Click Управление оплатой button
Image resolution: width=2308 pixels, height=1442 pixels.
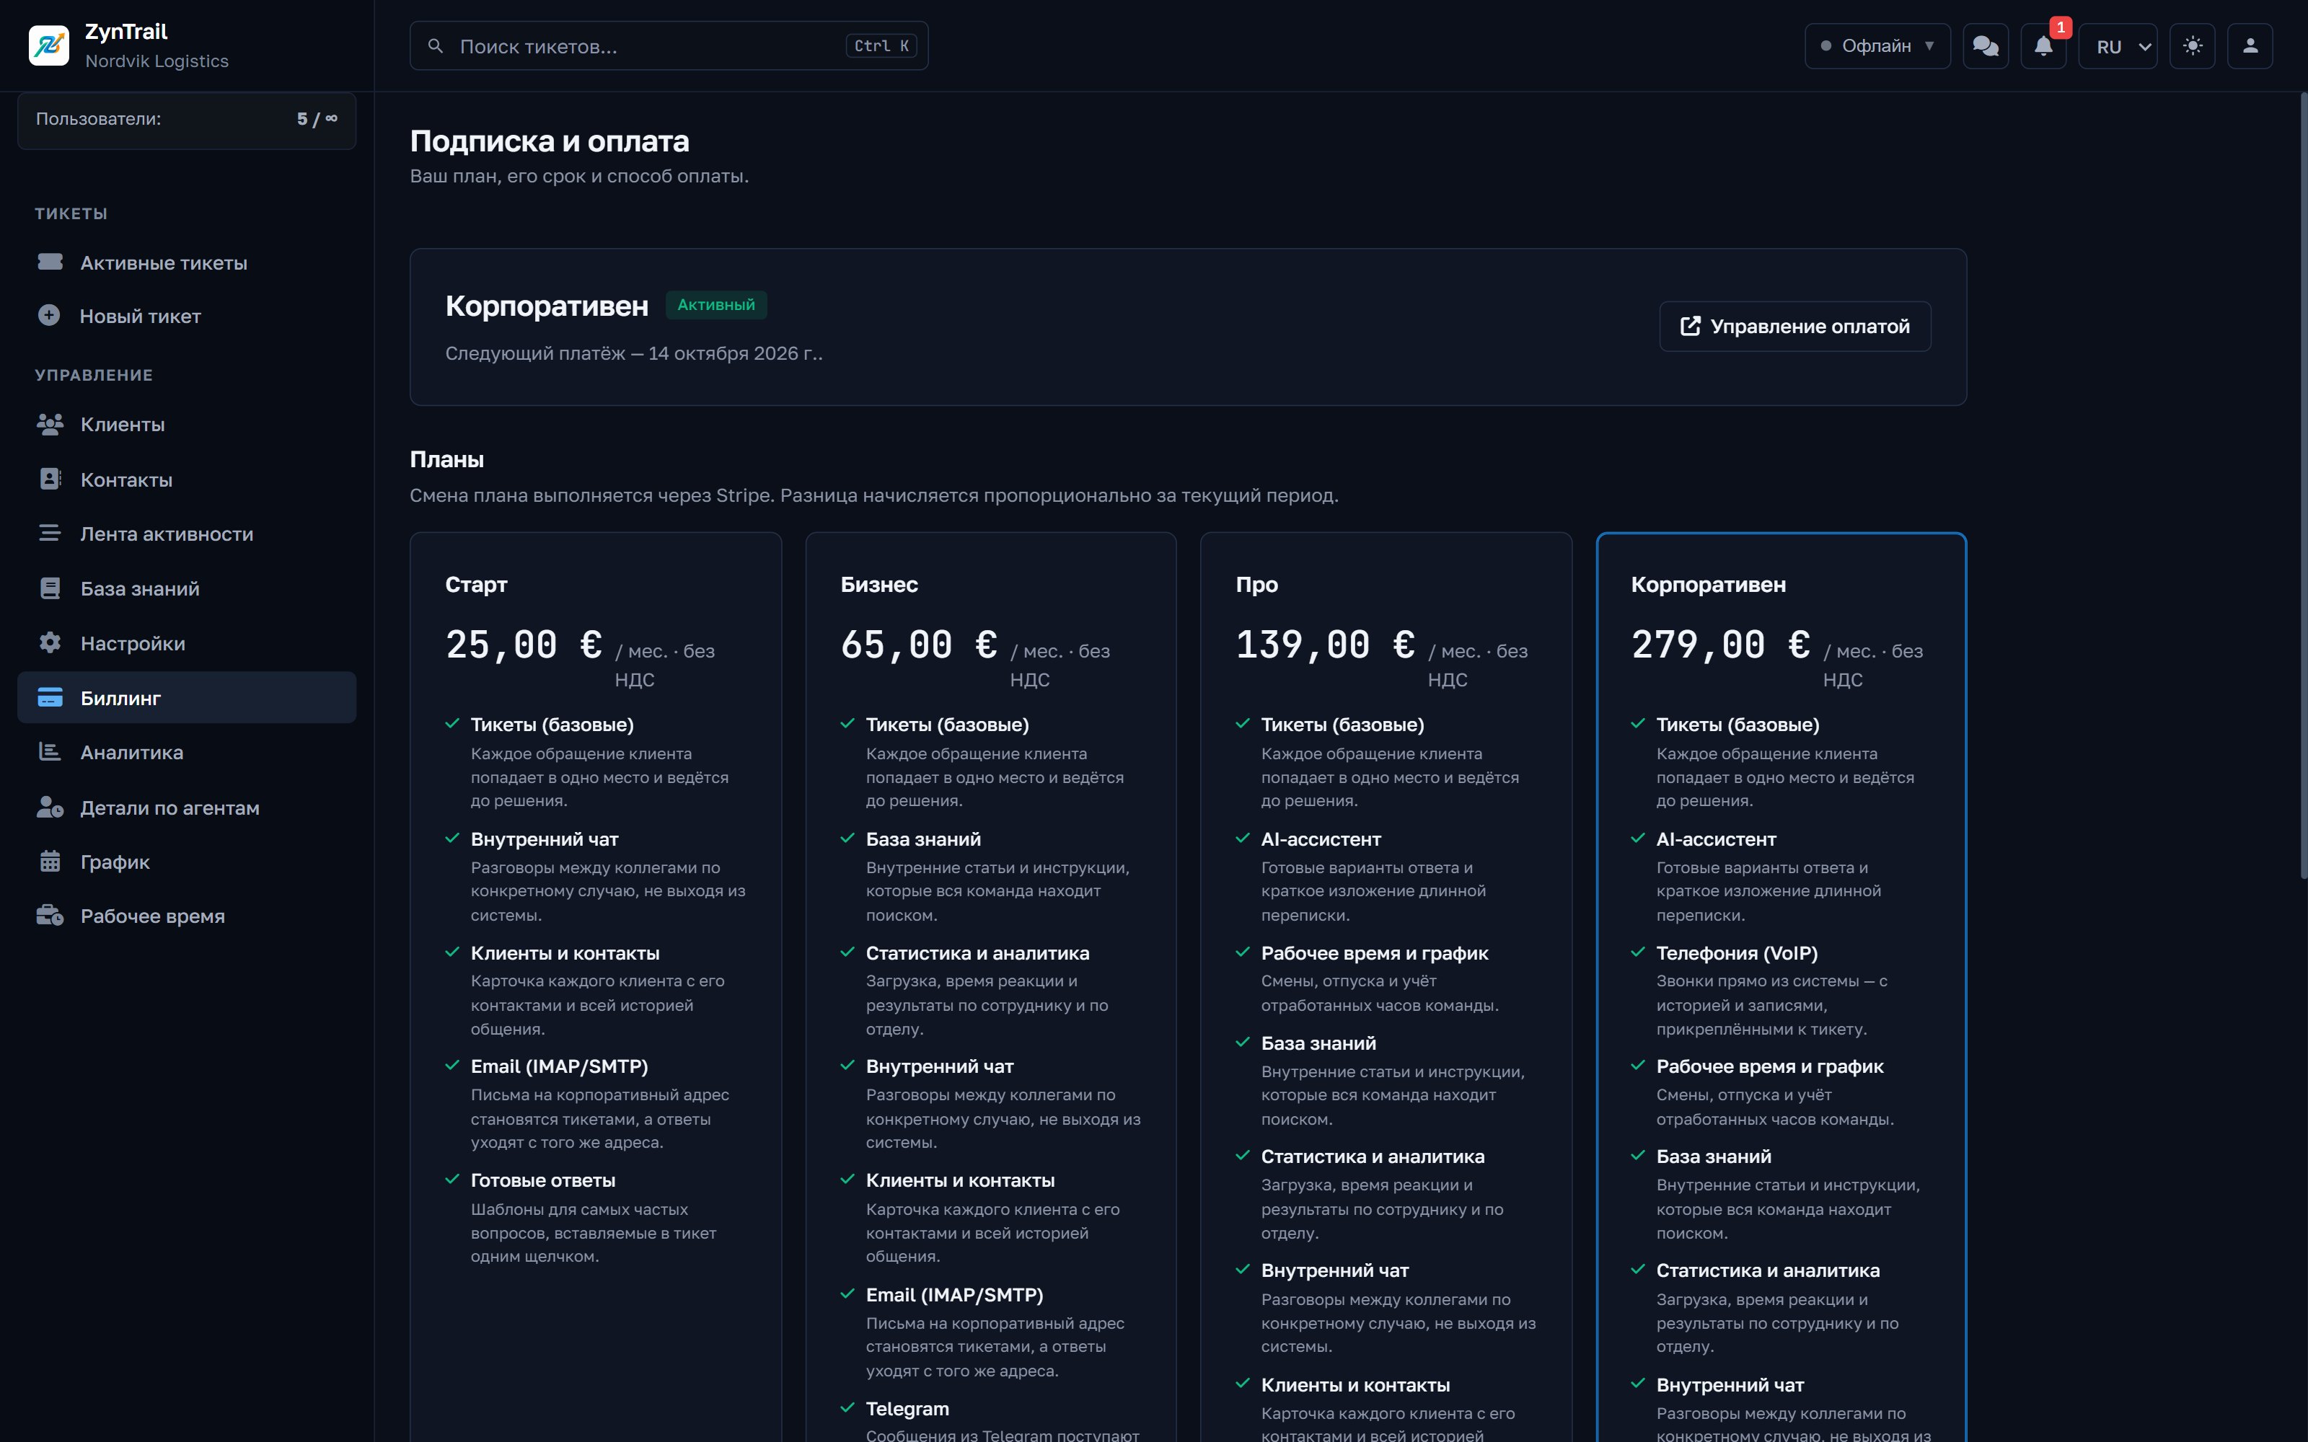pyautogui.click(x=1795, y=326)
